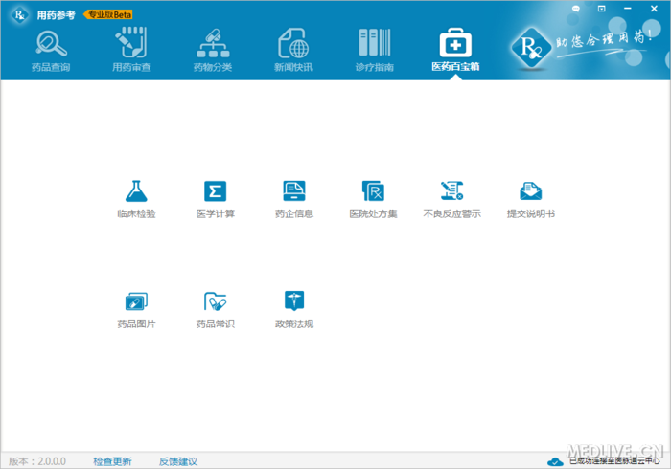671x469 pixels.
Task: Open 提交说明书 envelope icon
Action: 531,190
